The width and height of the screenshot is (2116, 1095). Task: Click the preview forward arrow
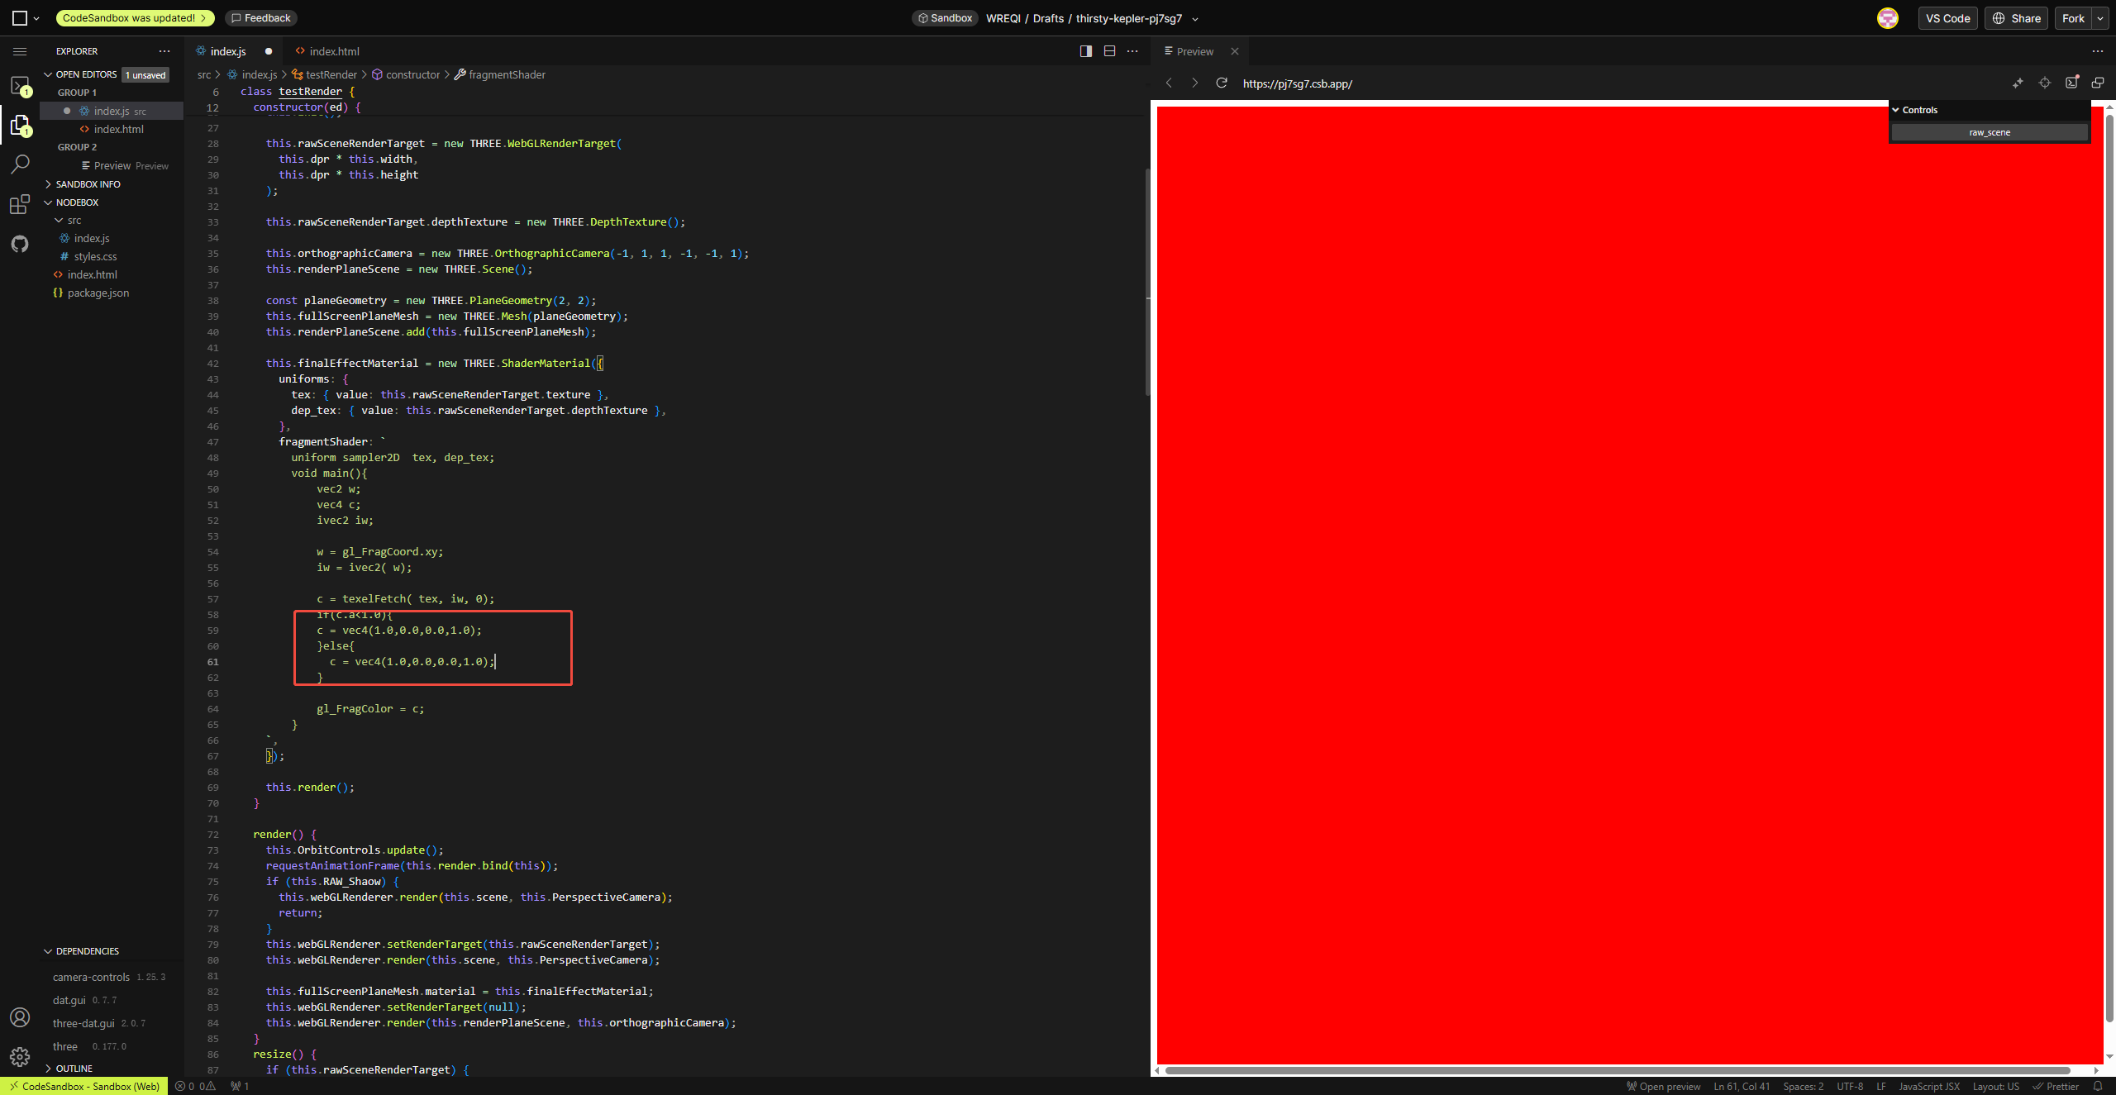tap(1194, 83)
